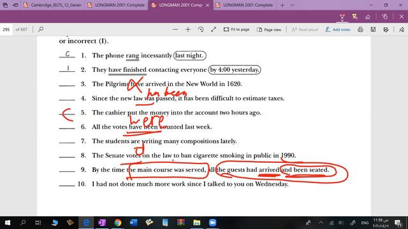Open Action Center notifications
Image resolution: width=408 pixels, height=229 pixels.
pos(398,223)
